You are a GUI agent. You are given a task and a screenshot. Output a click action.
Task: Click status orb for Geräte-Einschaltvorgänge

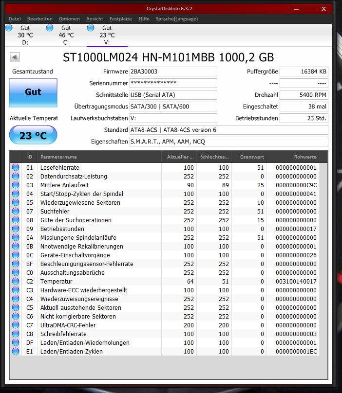click(16, 255)
